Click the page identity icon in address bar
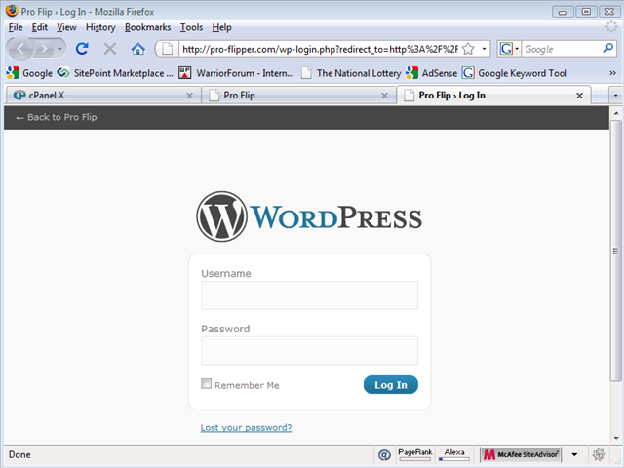 [x=168, y=49]
